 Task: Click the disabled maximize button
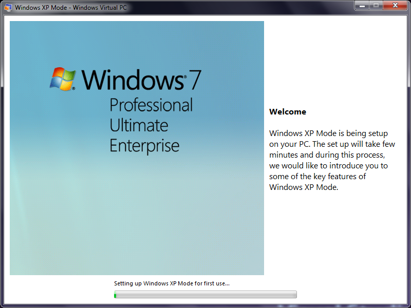click(x=376, y=6)
